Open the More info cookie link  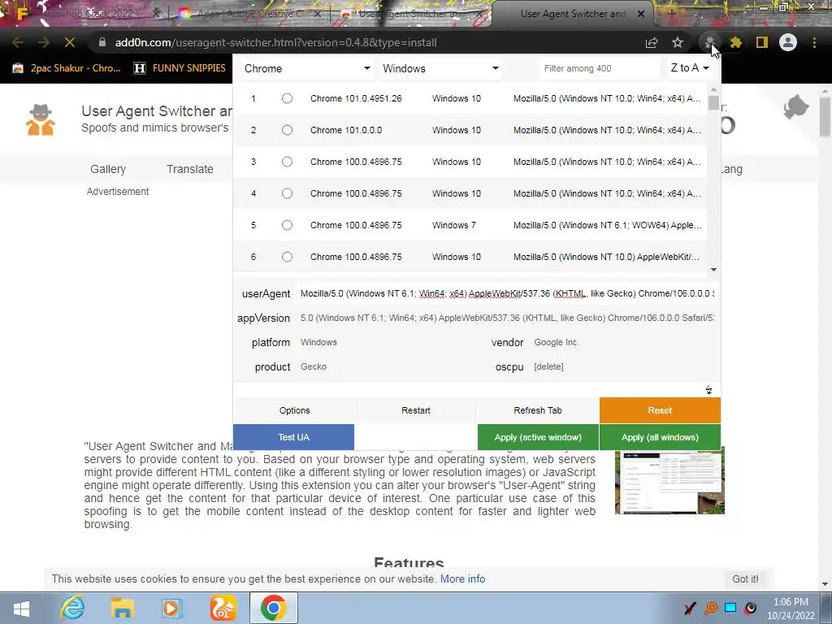[x=462, y=578]
